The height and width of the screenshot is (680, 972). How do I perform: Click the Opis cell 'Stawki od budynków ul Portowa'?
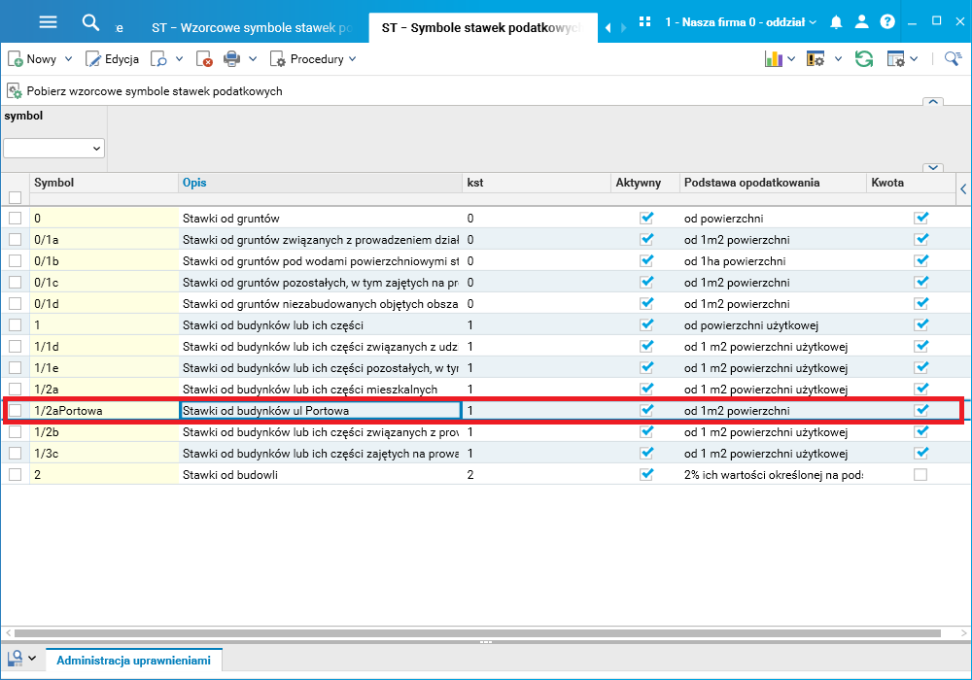click(x=320, y=411)
